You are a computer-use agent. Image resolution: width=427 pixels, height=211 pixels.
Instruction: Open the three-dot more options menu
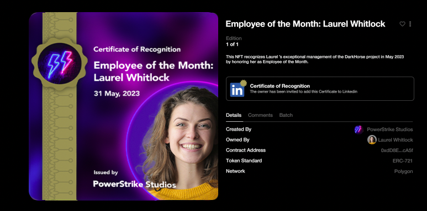[x=410, y=24]
